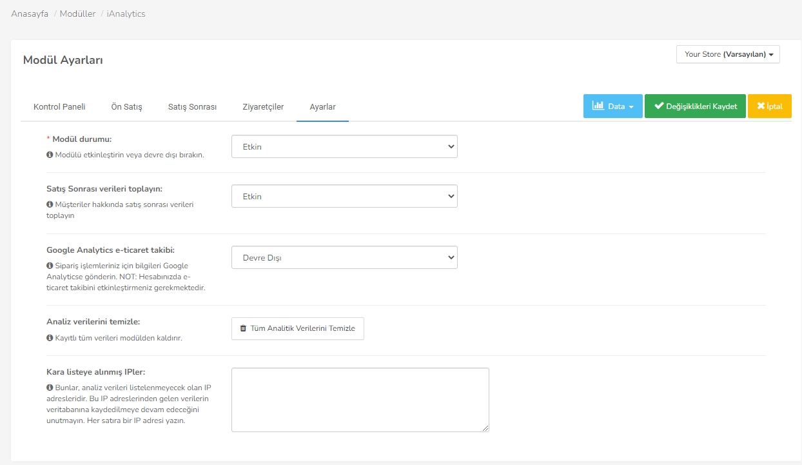
Task: Switch to the Ön Satış tab
Action: (126, 107)
